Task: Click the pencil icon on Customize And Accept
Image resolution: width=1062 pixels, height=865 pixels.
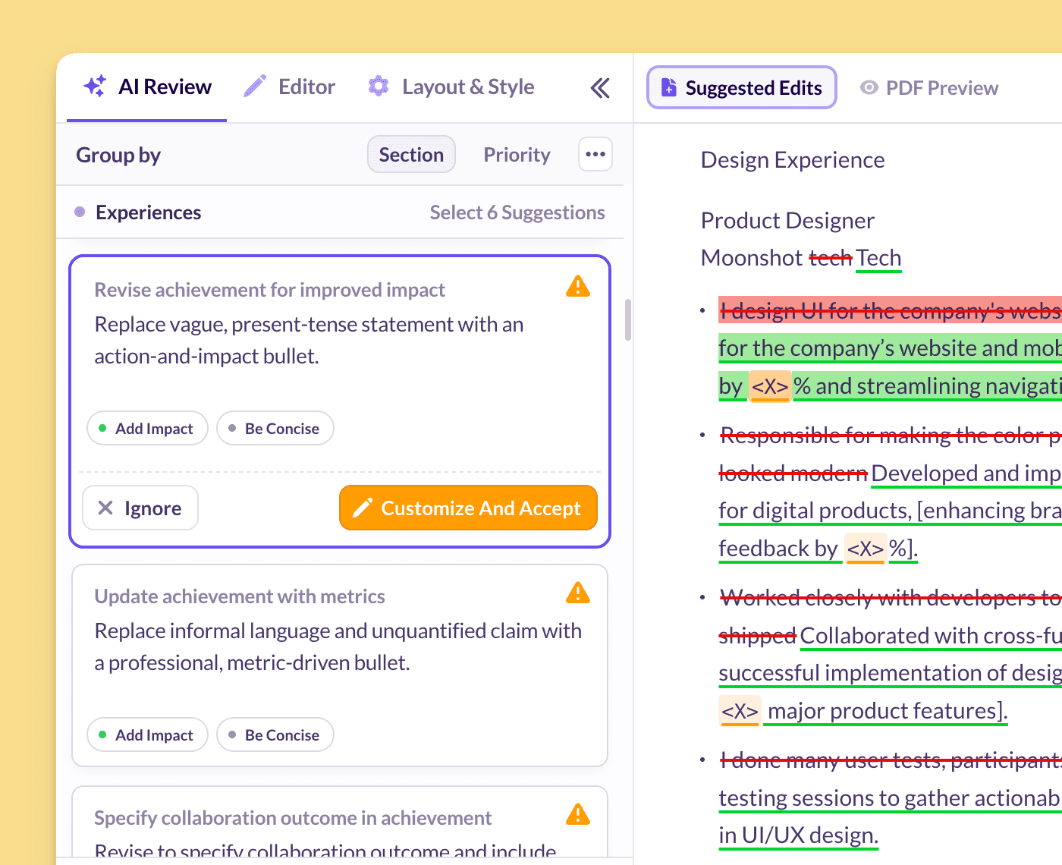Action: click(x=363, y=507)
